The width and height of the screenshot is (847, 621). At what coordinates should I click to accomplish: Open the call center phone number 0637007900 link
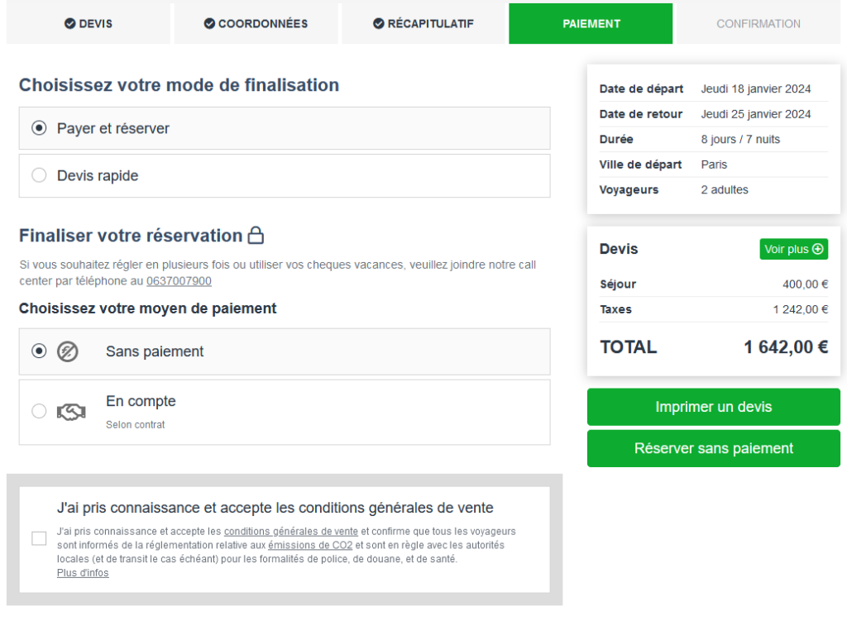click(179, 281)
